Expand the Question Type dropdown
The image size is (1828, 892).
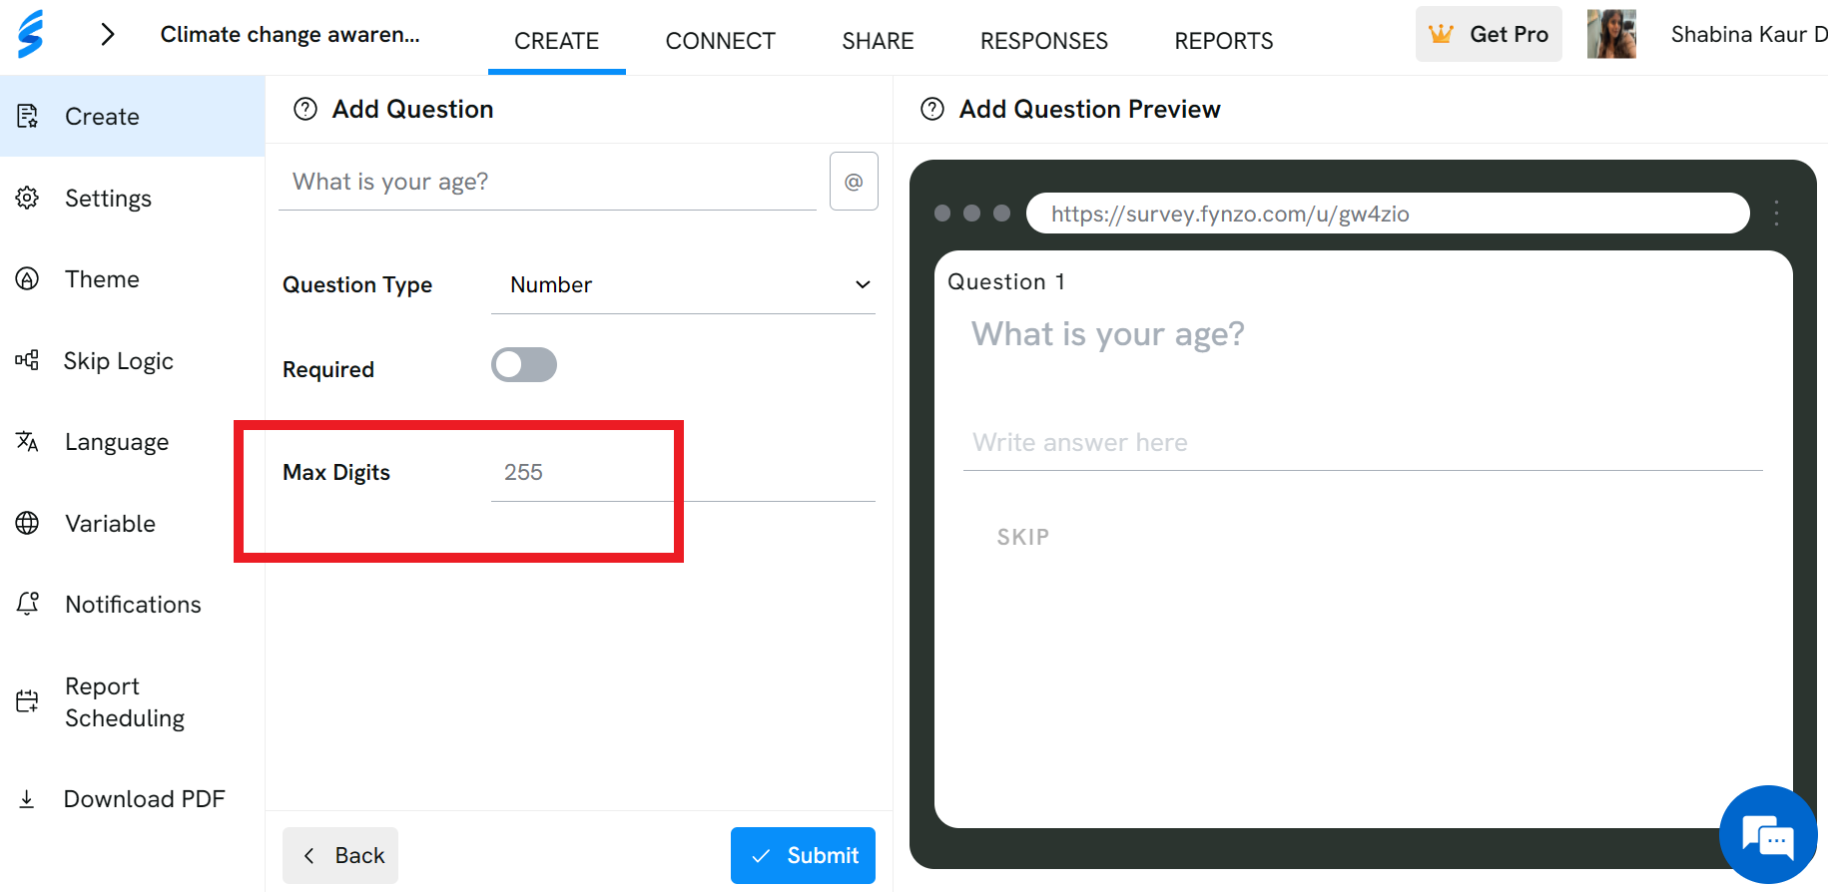tap(683, 285)
